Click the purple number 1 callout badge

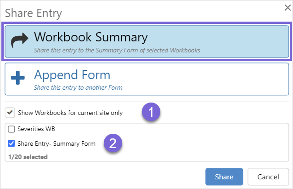151,112
